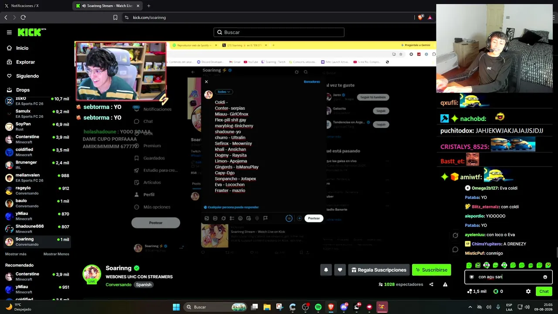This screenshot has height=314, width=558.
Task: Bookmark this page icon
Action: pyautogui.click(x=115, y=17)
